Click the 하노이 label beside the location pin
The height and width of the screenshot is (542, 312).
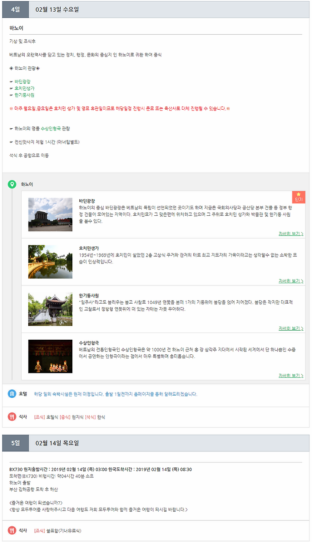[27, 185]
